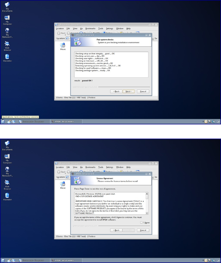Viewport: 221px width, 263px height.
Task: Open start menu icon in lower screenshot taskbar
Action: coord(3,260)
